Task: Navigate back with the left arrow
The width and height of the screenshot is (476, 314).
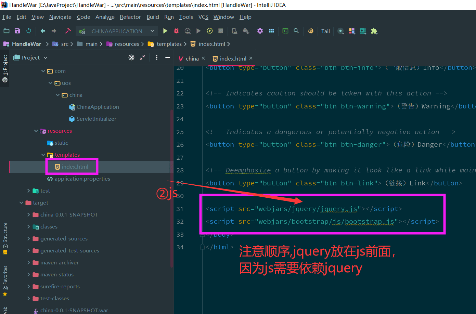Action: pos(43,31)
